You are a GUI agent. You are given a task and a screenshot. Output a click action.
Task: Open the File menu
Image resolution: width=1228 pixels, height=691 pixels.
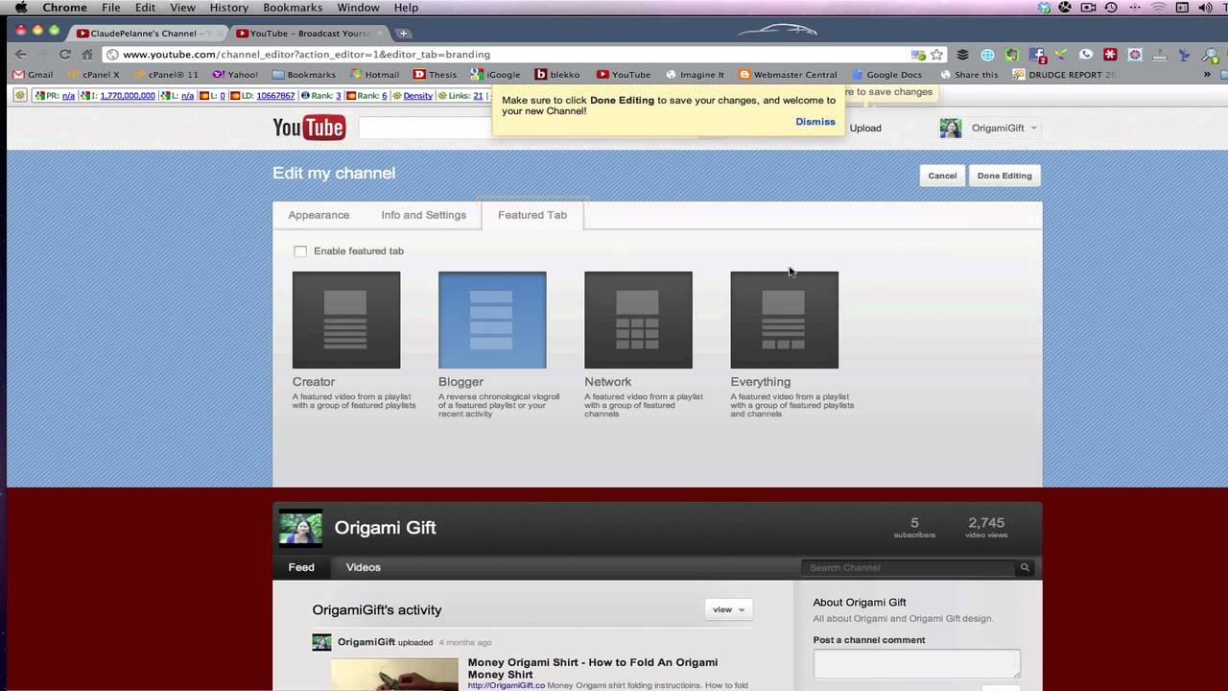coord(111,8)
